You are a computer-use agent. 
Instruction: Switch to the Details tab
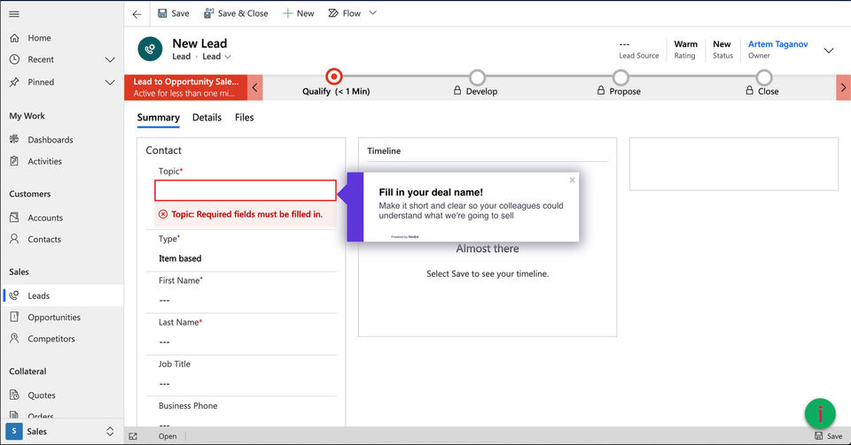(x=207, y=118)
